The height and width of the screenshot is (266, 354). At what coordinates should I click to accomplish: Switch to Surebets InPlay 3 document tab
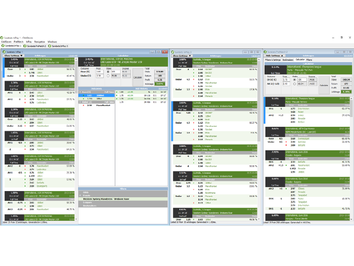58,46
